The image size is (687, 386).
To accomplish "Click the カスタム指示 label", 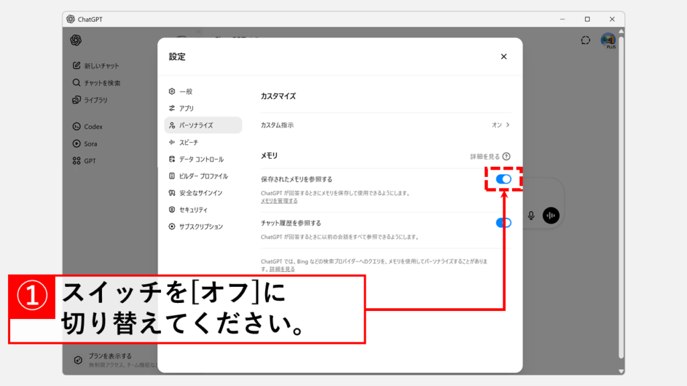I will click(277, 125).
